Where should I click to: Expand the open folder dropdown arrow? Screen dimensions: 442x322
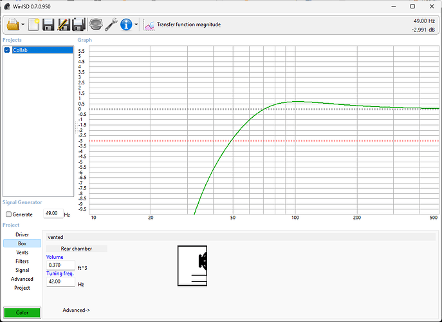23,26
